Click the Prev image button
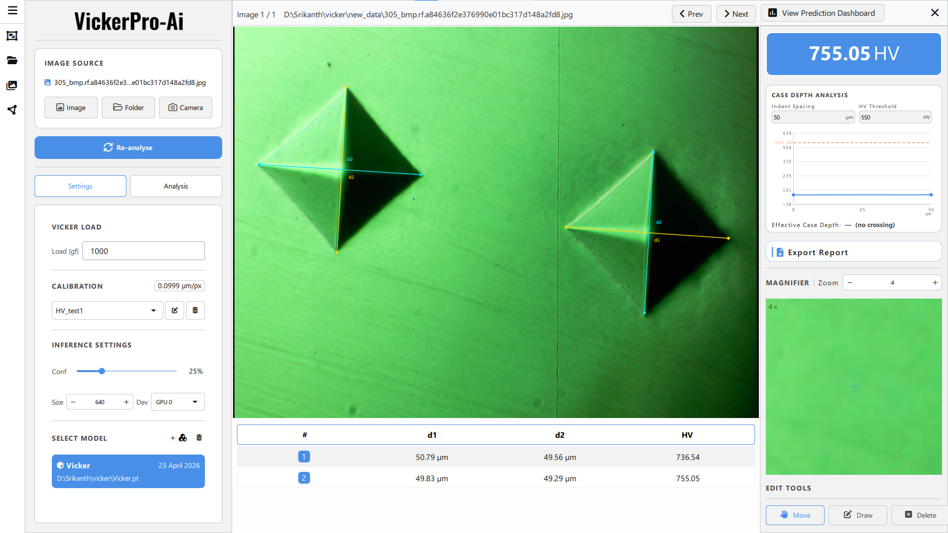The height and width of the screenshot is (533, 948). coord(692,14)
